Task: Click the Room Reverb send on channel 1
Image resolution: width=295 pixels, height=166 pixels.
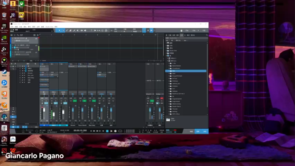Action: click(44, 80)
